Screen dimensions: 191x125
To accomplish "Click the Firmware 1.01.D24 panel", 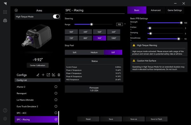I will tap(94, 89).
